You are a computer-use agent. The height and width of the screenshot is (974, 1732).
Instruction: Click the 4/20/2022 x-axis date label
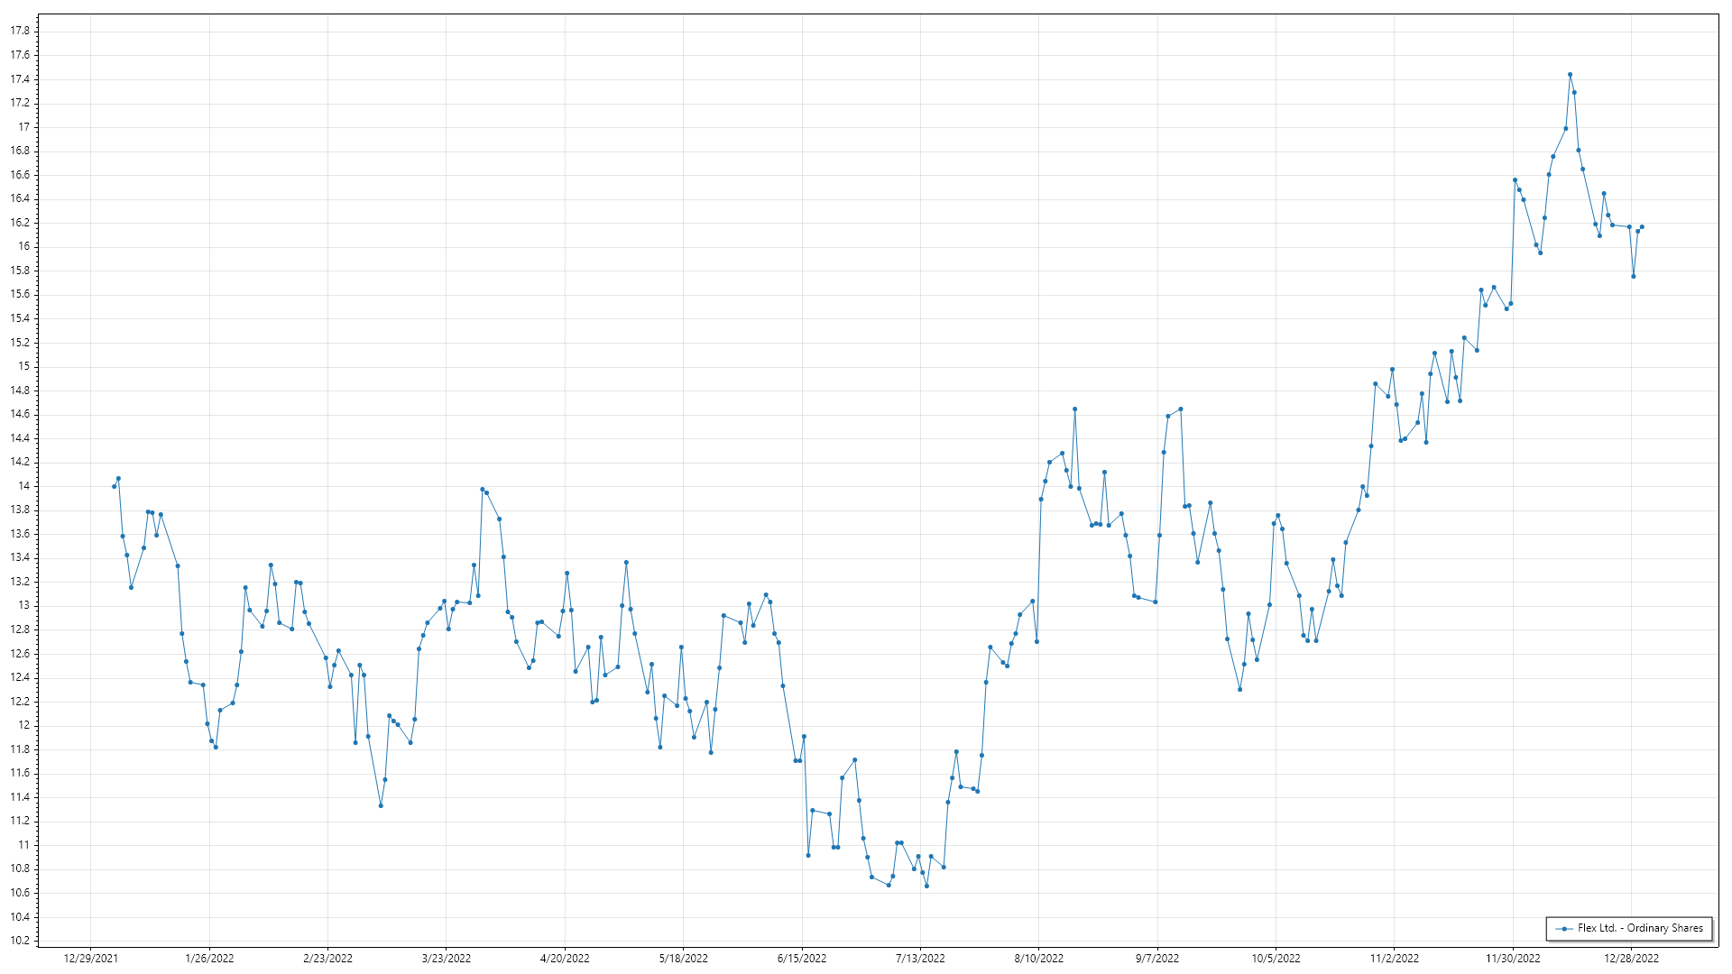point(565,958)
